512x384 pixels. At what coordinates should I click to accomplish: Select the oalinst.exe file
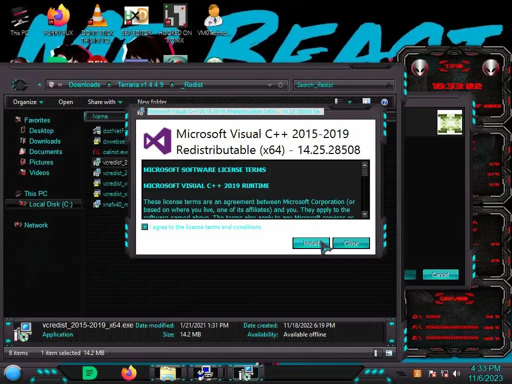tap(110, 152)
